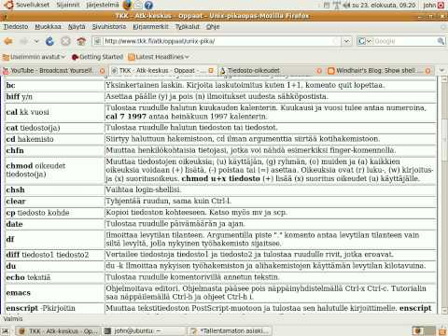Select the TKK Atk-keskus Oppaat tab
448x336 pixels.
[x=158, y=71]
